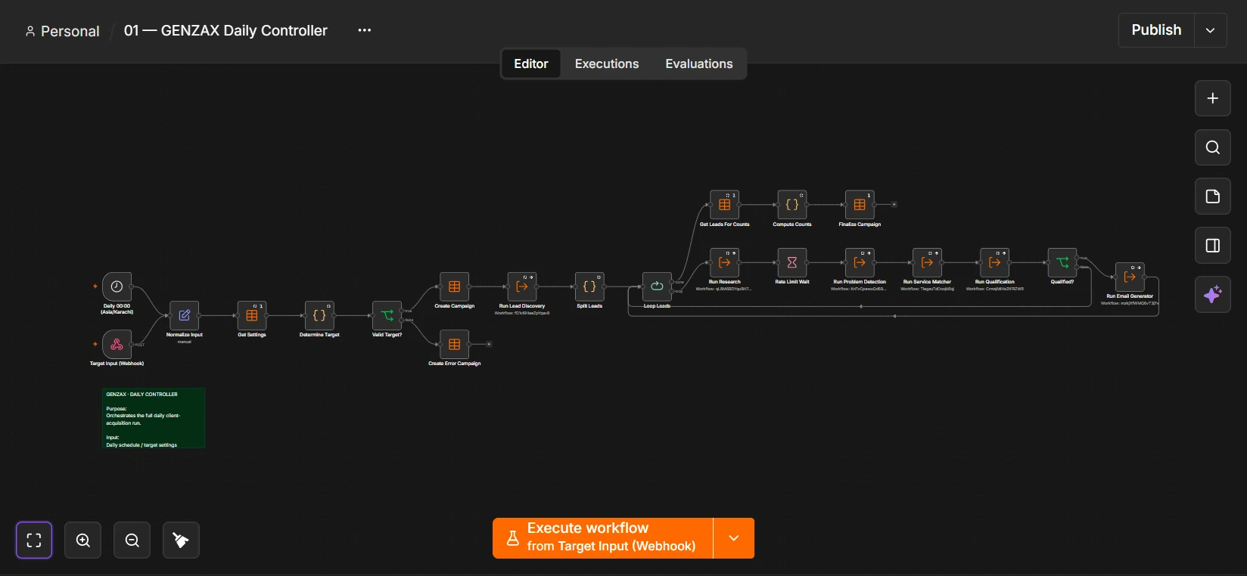
Task: Select the Create Campaign node
Action: [454, 286]
